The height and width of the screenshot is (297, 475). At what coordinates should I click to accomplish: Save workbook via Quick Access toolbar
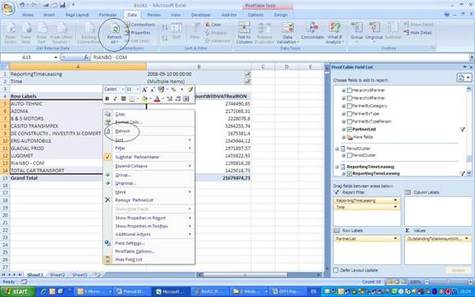63,5
